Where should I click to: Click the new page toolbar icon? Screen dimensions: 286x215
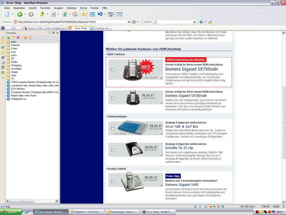pos(7,14)
